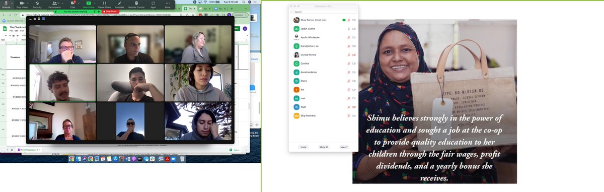Expand audio options arrow next to Unmute

(x=13, y=3)
